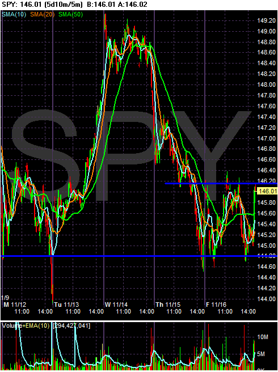Click the 5M volume axis label

262,354
